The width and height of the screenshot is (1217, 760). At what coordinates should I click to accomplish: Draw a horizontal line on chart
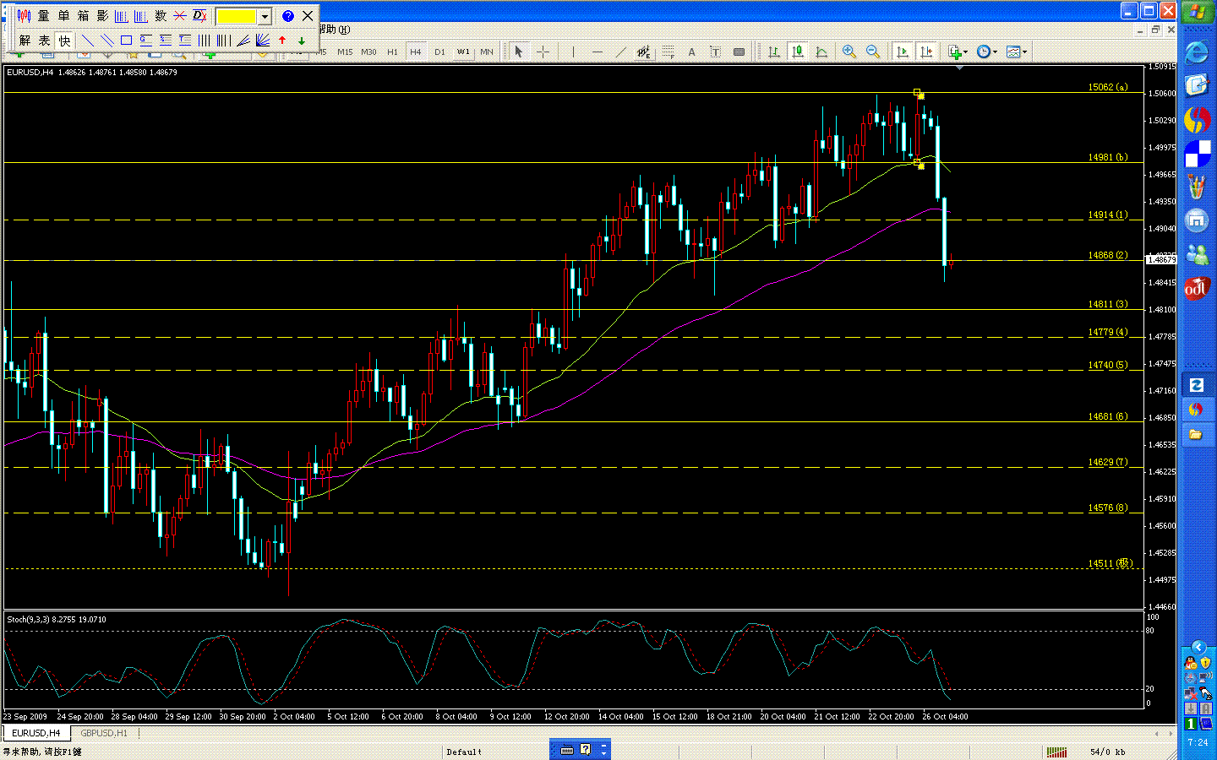[597, 52]
